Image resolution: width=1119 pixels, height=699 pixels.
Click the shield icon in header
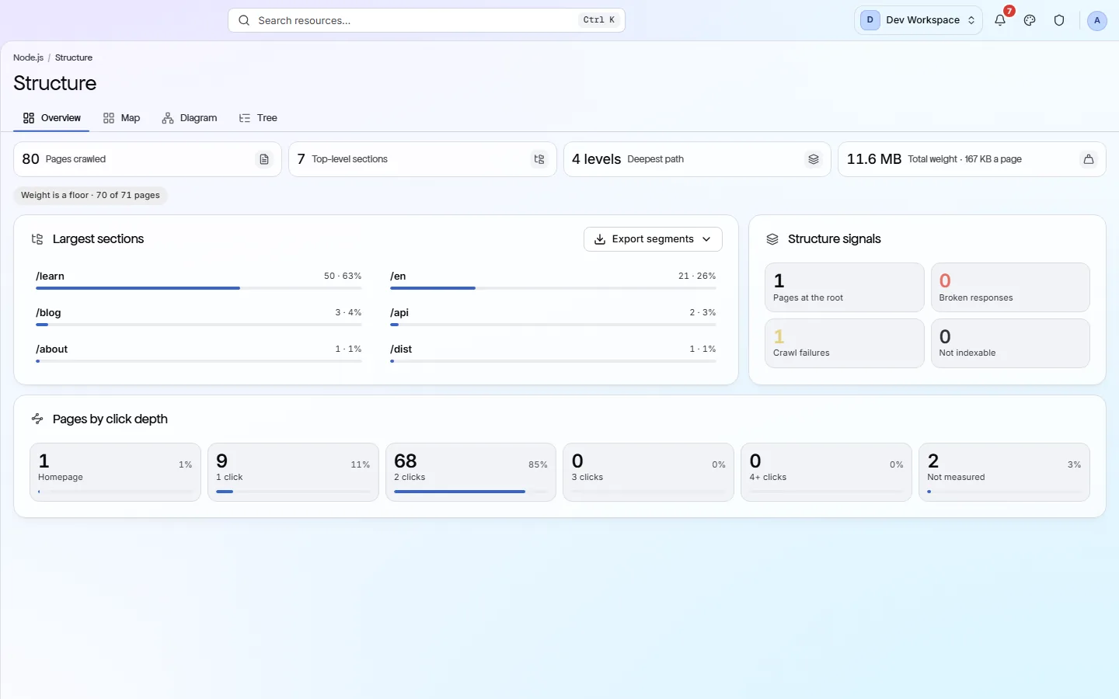[1059, 20]
